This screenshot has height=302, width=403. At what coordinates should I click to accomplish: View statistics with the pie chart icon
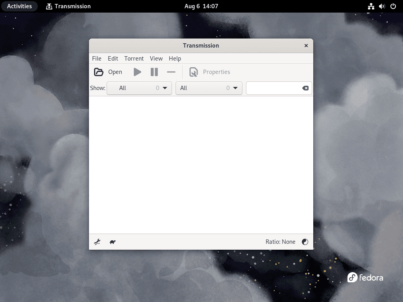click(305, 242)
